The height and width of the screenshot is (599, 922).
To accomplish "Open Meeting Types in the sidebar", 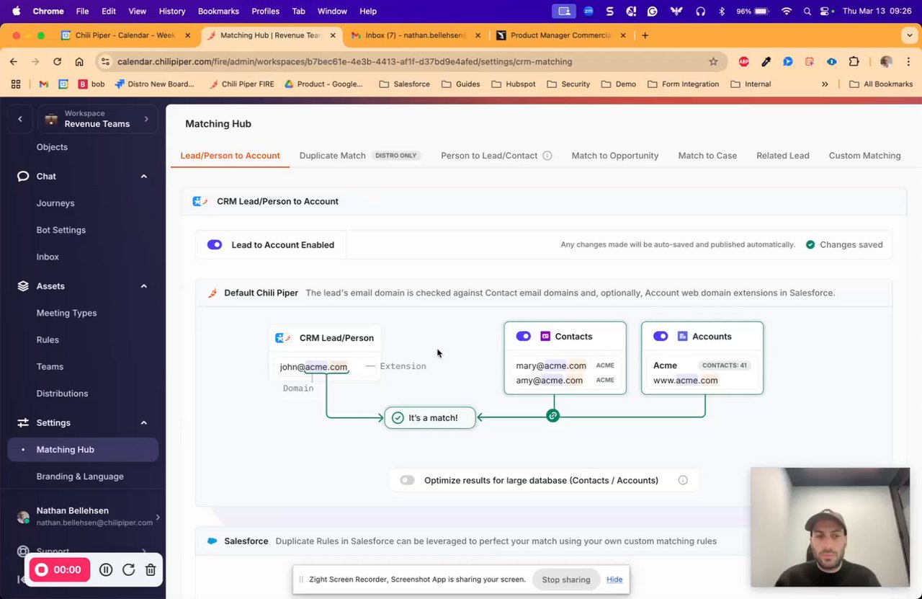I will (x=66, y=313).
